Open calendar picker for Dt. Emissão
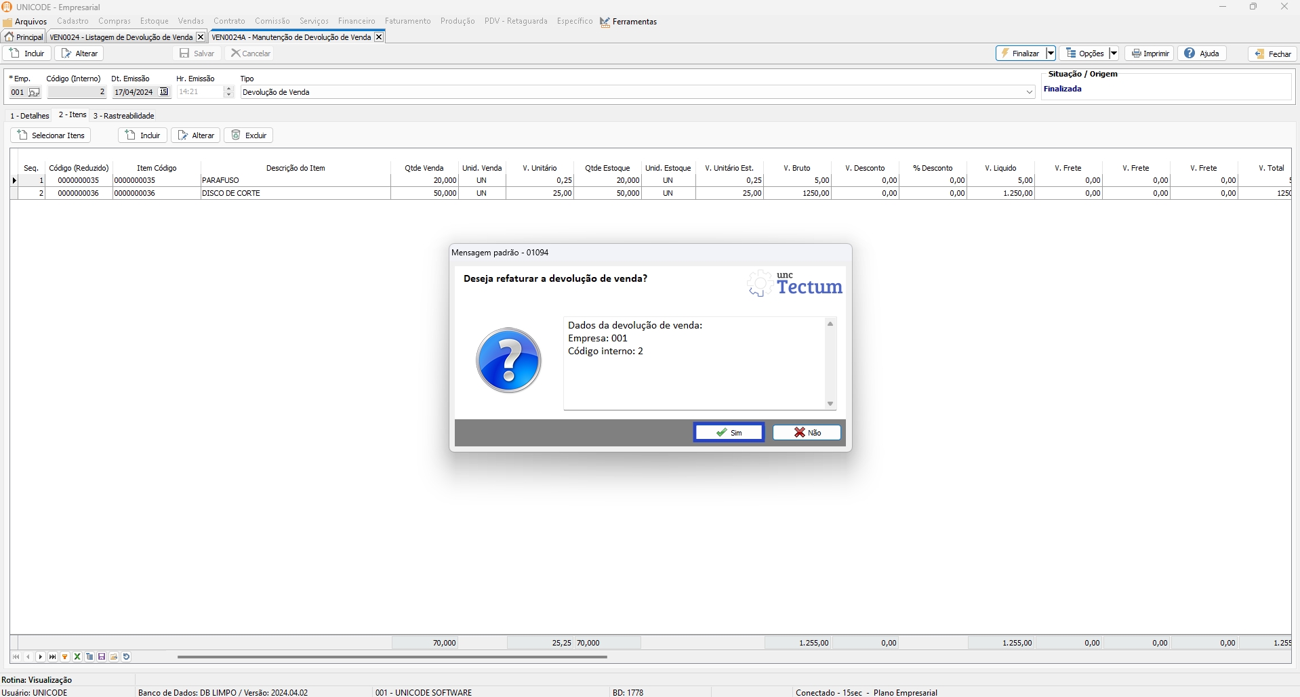This screenshot has height=697, width=1300. (x=163, y=92)
